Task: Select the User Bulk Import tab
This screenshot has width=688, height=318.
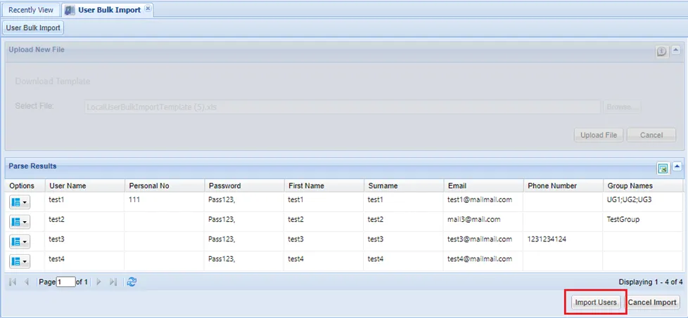Action: point(109,10)
